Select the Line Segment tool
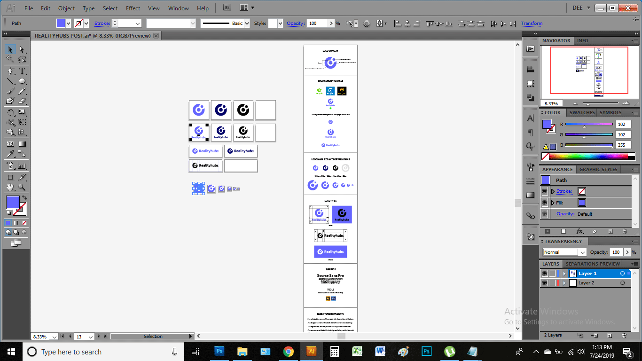Screen dimensions: 642x361 (x=10, y=81)
